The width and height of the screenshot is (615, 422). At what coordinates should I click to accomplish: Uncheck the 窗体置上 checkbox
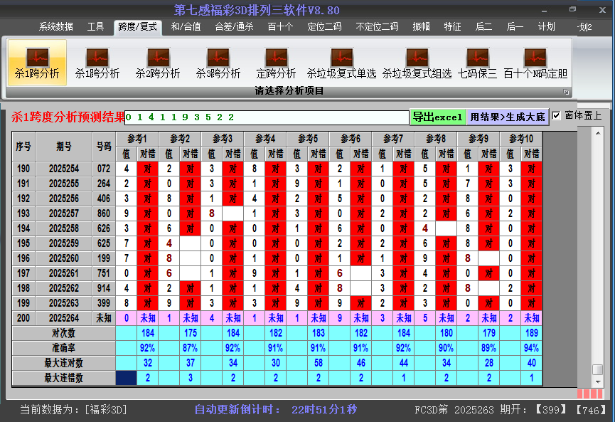tap(557, 115)
